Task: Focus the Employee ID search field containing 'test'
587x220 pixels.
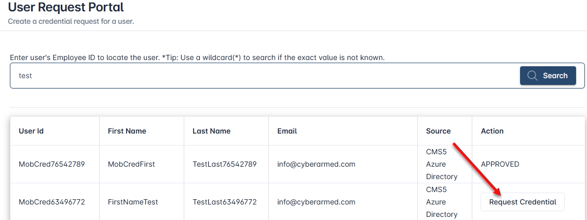Action: pyautogui.click(x=260, y=76)
